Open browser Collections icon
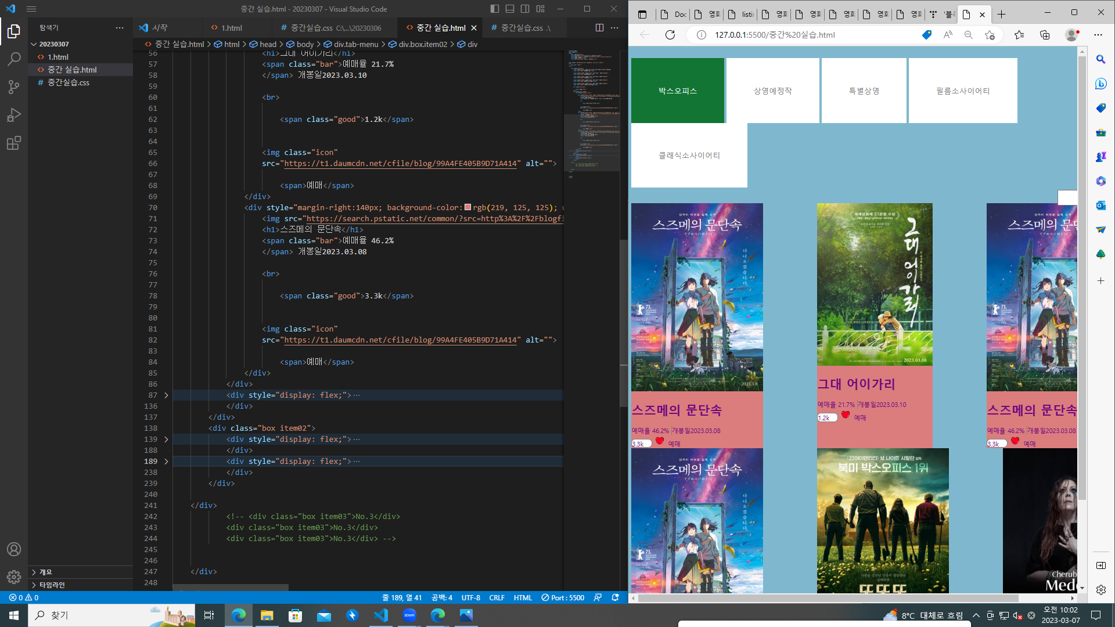The image size is (1115, 627). (x=1045, y=35)
